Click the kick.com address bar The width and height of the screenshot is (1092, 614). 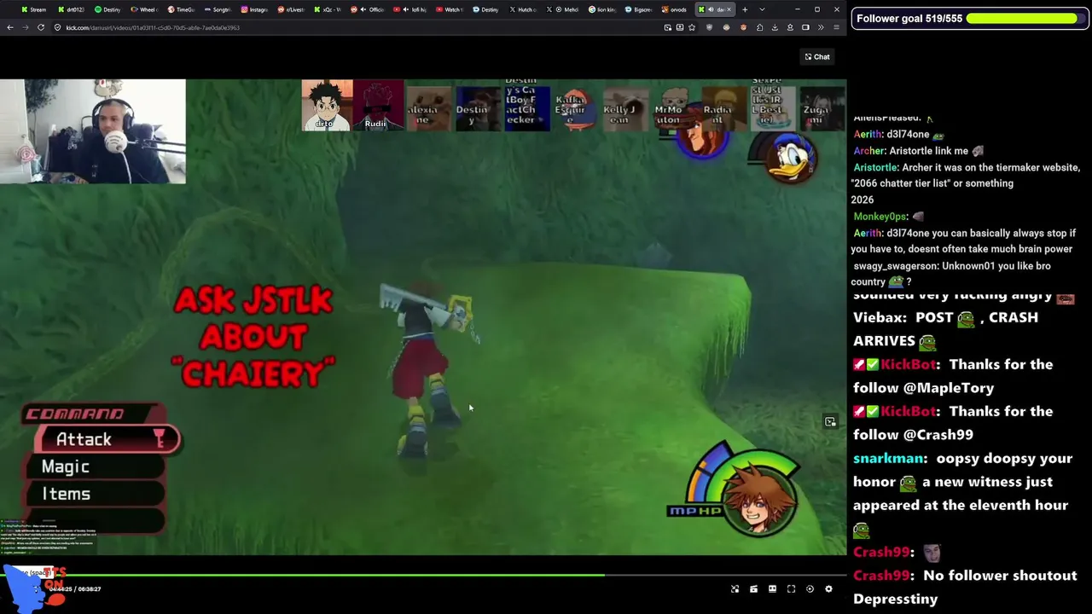pos(358,27)
